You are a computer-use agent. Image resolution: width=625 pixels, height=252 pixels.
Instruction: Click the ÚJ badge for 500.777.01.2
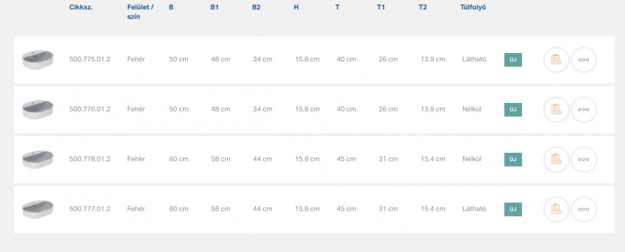[513, 209]
